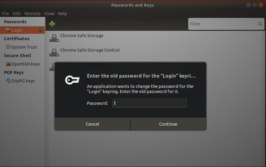266x167 pixels.
Task: Click the green plus add-item icon
Action: click(52, 24)
